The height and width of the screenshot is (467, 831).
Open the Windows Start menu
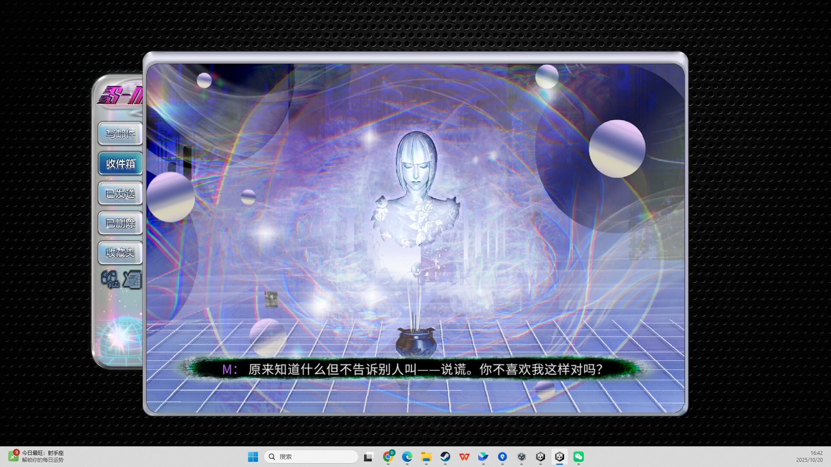253,457
